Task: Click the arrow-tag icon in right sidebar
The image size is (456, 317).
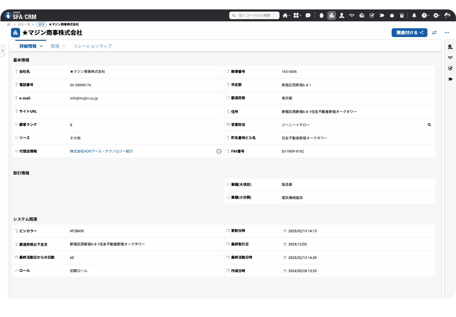Action: click(x=450, y=79)
